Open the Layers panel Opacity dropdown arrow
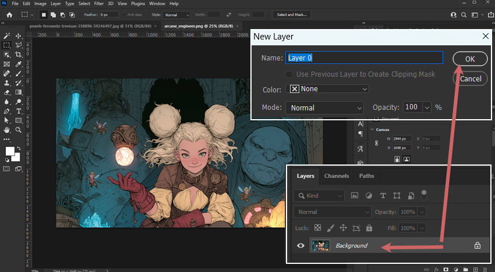 [x=422, y=212]
